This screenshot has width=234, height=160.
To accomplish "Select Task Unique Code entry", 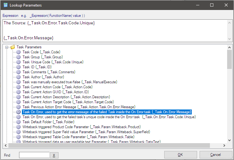I will [53, 62].
